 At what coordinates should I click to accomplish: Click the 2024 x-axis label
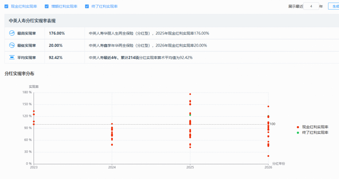[112, 167]
